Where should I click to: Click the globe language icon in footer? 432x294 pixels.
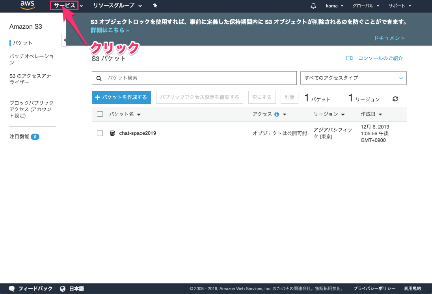(x=63, y=289)
